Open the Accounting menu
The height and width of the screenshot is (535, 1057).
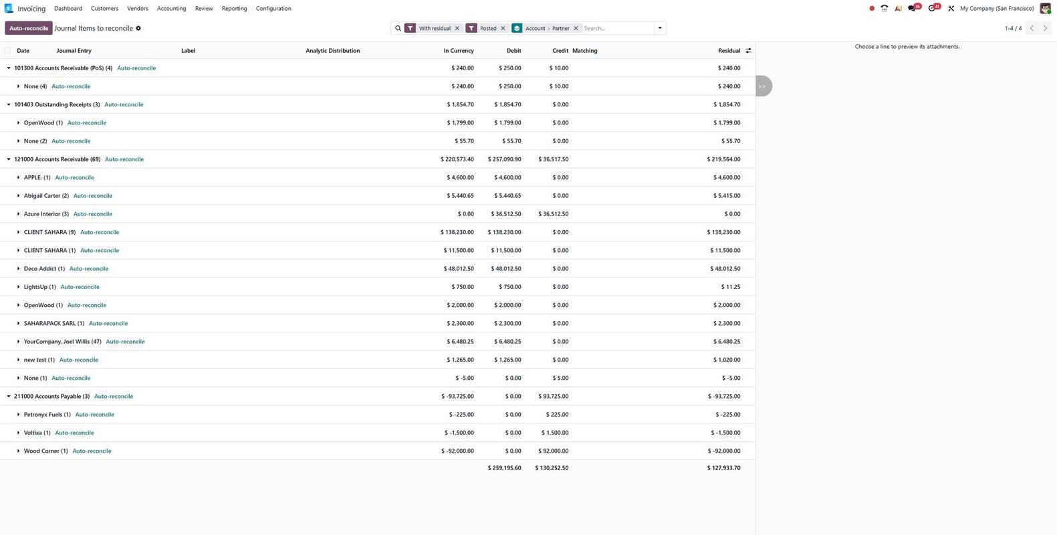(171, 9)
